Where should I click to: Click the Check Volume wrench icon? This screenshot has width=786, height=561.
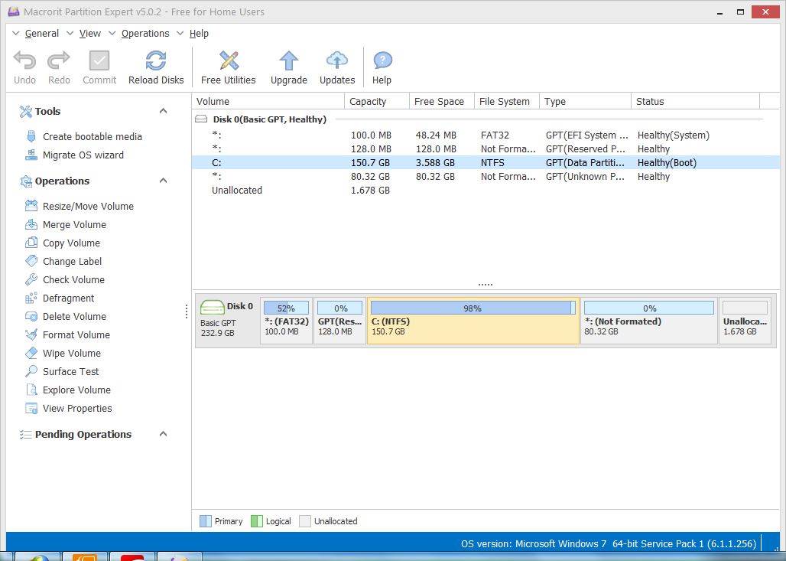(x=31, y=279)
